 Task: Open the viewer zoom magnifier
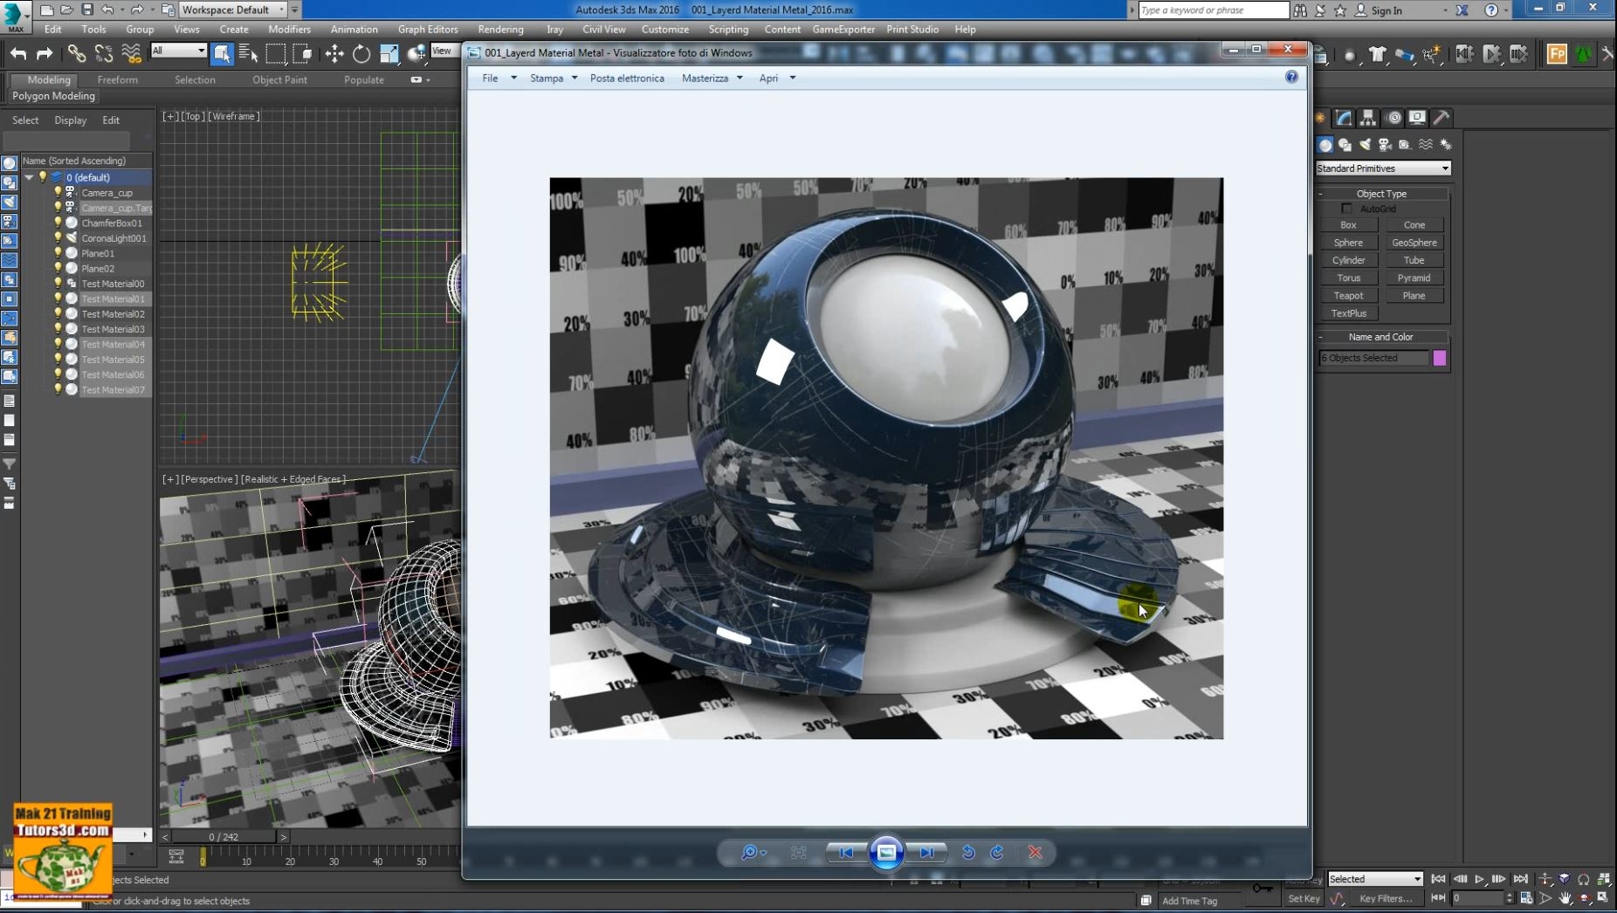coord(750,853)
